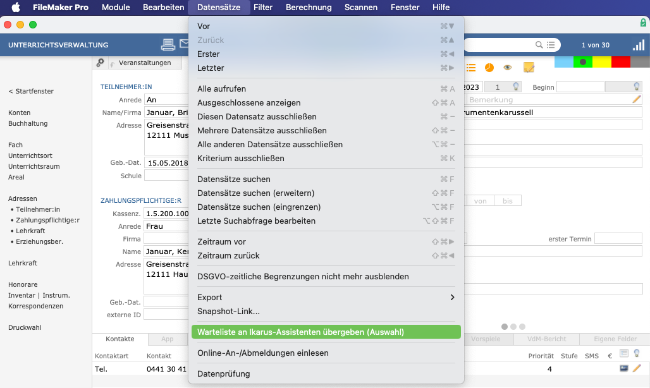Click the Schule input field
650x388 pixels.
[166, 176]
